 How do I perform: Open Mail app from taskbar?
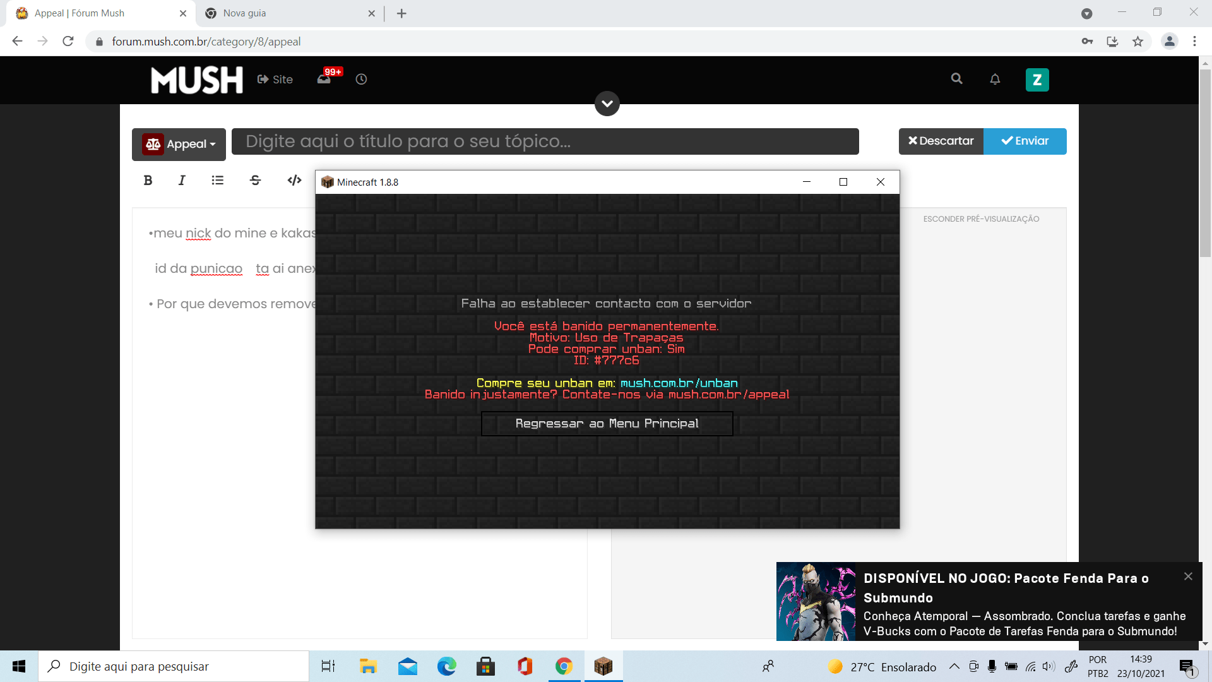click(x=408, y=667)
